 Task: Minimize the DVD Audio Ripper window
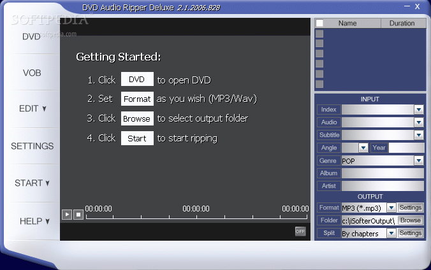pos(407,6)
